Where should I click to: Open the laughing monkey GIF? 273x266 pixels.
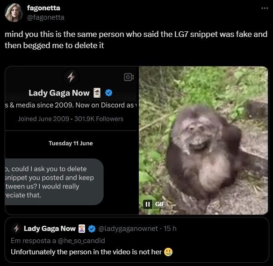coord(203,140)
